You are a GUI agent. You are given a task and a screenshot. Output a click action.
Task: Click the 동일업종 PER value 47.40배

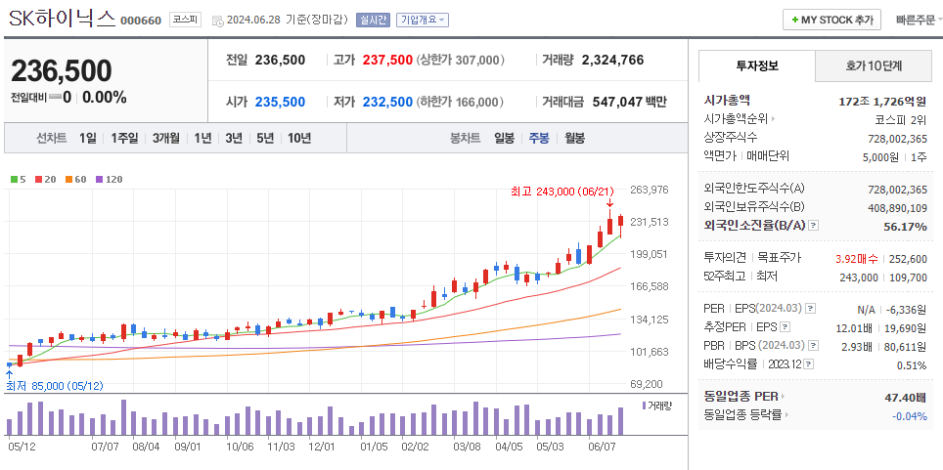tap(906, 398)
